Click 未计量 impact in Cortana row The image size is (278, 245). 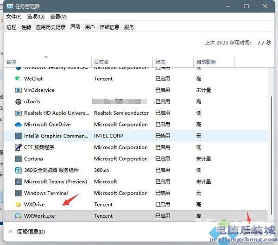point(203,159)
